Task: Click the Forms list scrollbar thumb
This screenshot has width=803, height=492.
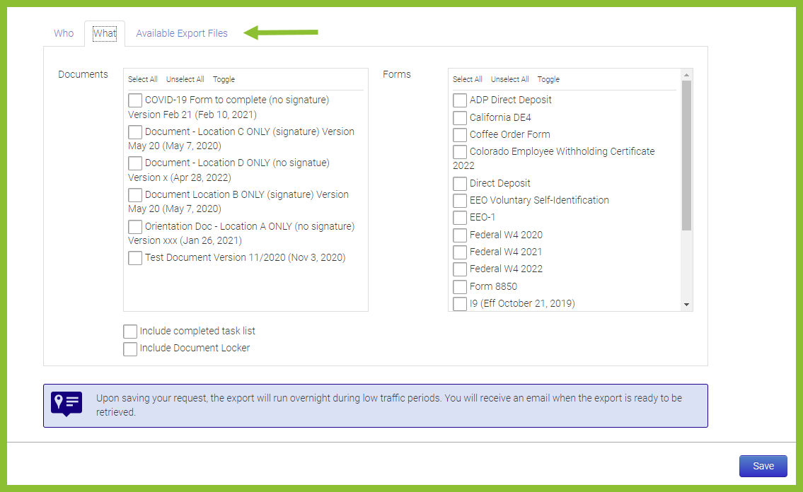Action: tap(687, 156)
